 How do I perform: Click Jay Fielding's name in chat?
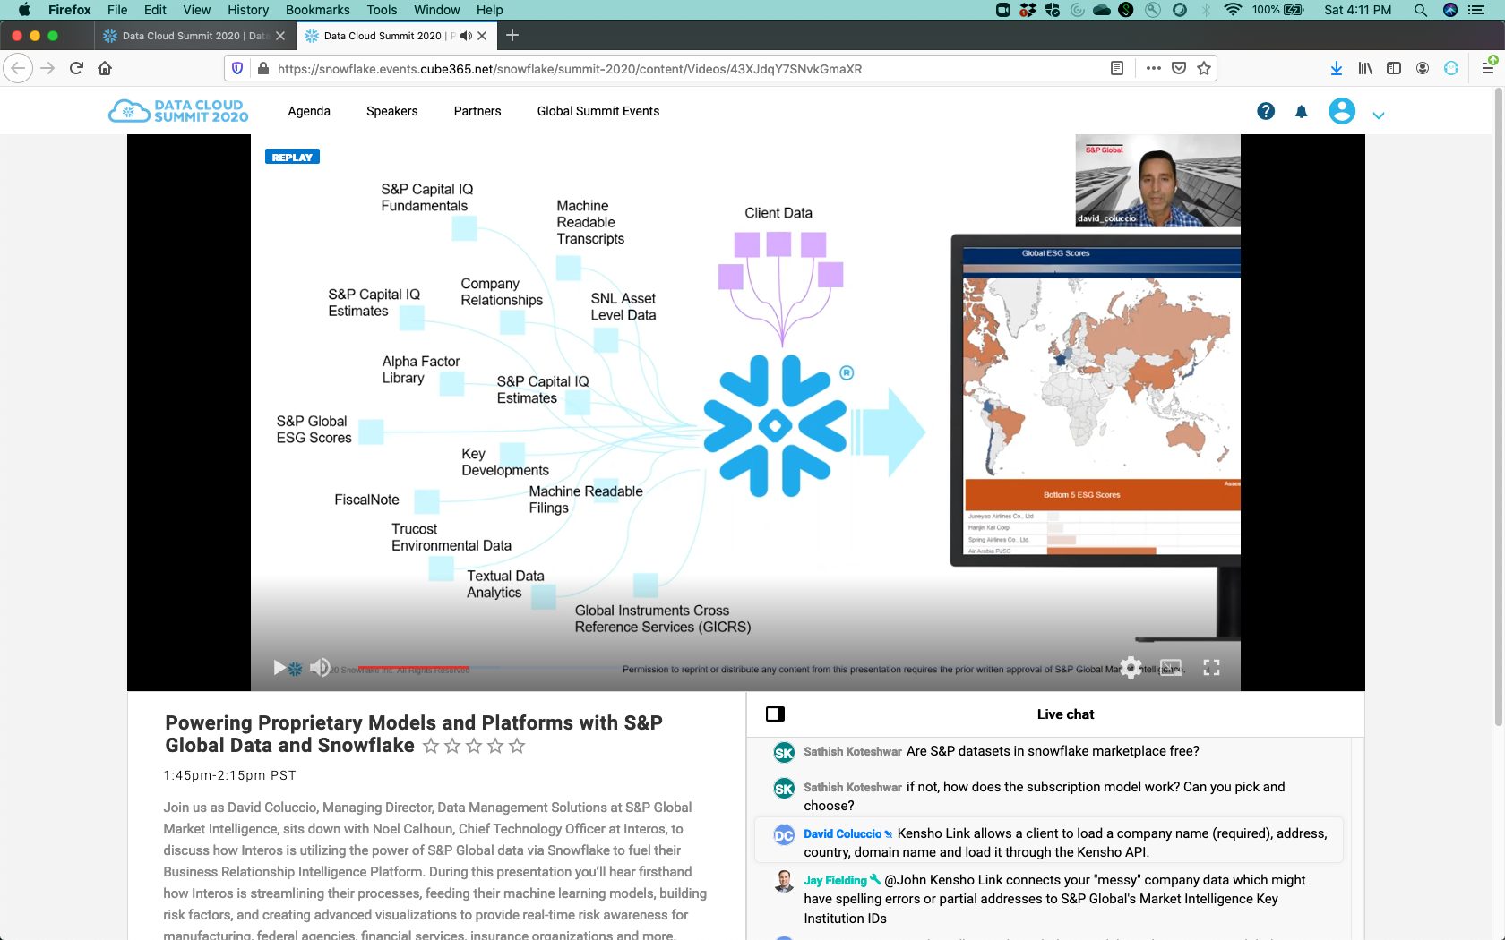pos(835,880)
